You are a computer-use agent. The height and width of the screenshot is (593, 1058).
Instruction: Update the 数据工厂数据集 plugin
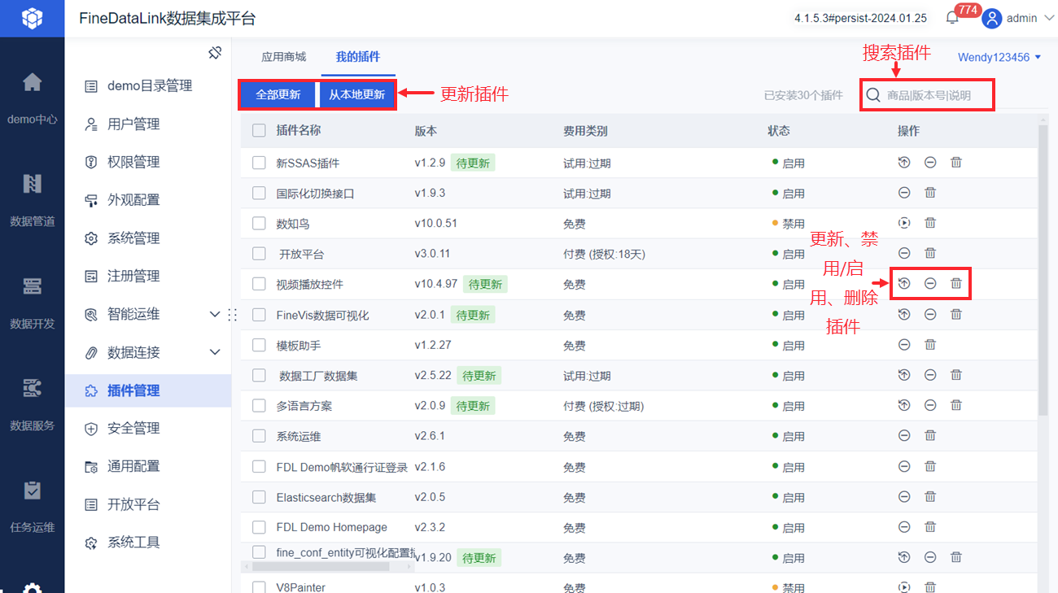[x=904, y=375]
